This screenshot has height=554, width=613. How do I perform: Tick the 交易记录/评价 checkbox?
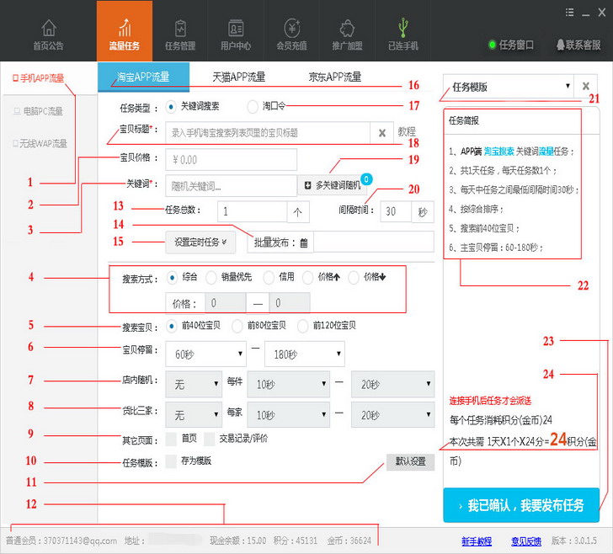click(210, 439)
